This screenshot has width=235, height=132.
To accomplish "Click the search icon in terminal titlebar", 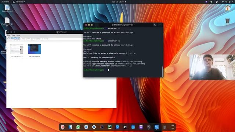I will (x=155, y=25).
